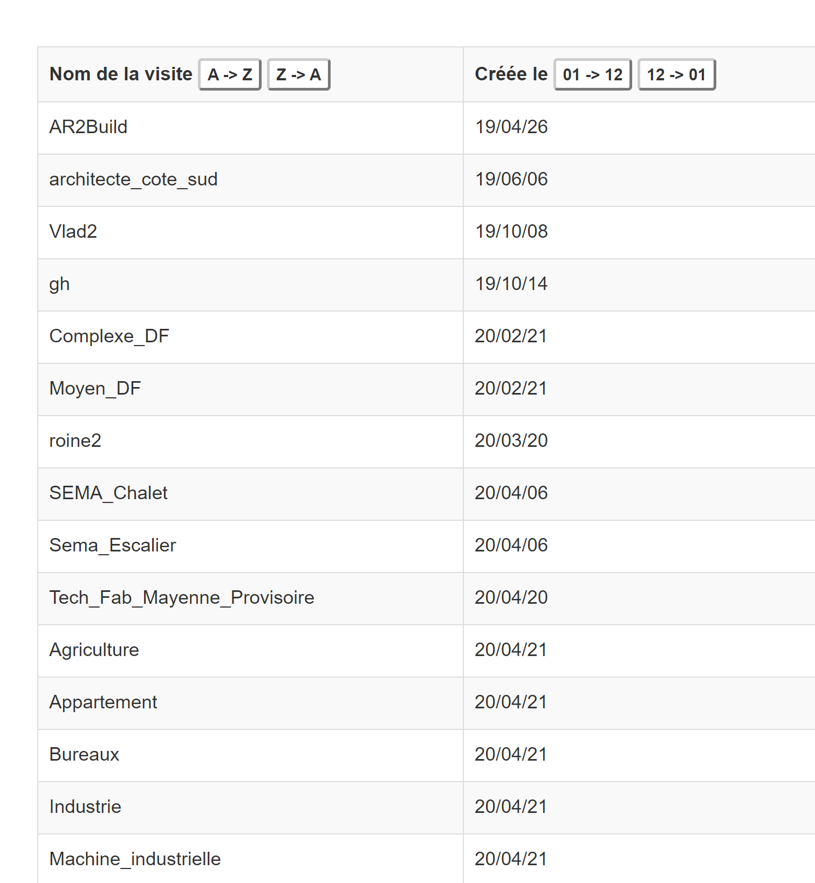Open the roine2 visit
The image size is (815, 883).
(75, 440)
